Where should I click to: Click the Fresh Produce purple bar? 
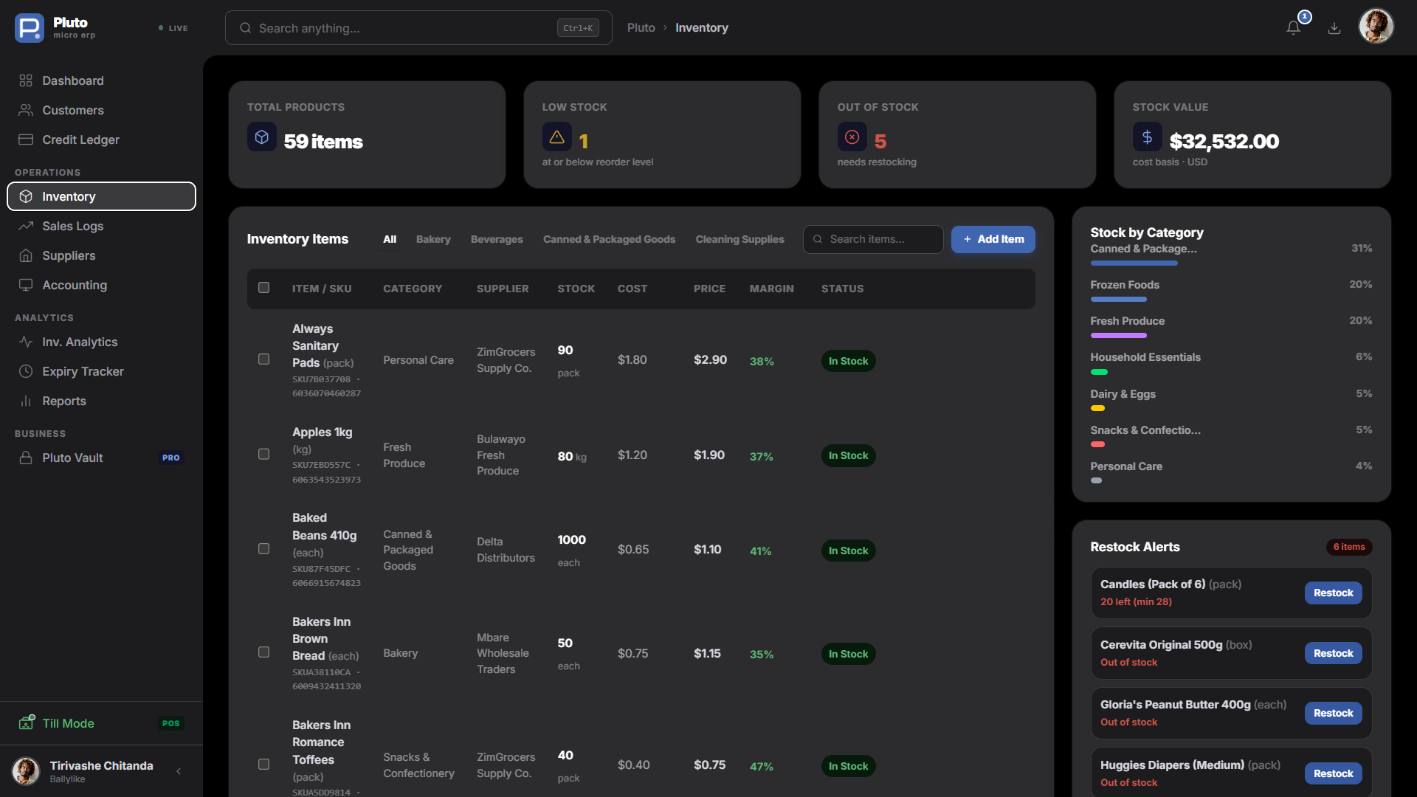[1118, 336]
